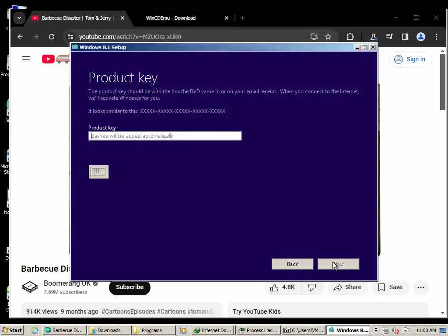Switch to 7-Zip C:\Users taskbar item
Image resolution: width=448 pixels, height=336 pixels.
click(x=304, y=330)
